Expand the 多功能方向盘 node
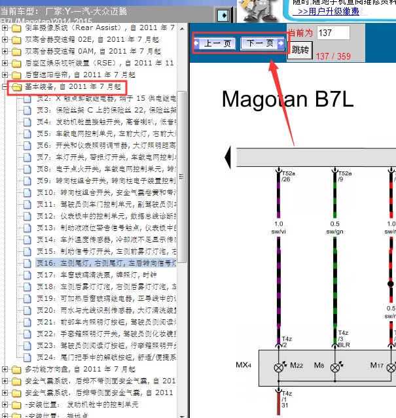 coord(5,369)
